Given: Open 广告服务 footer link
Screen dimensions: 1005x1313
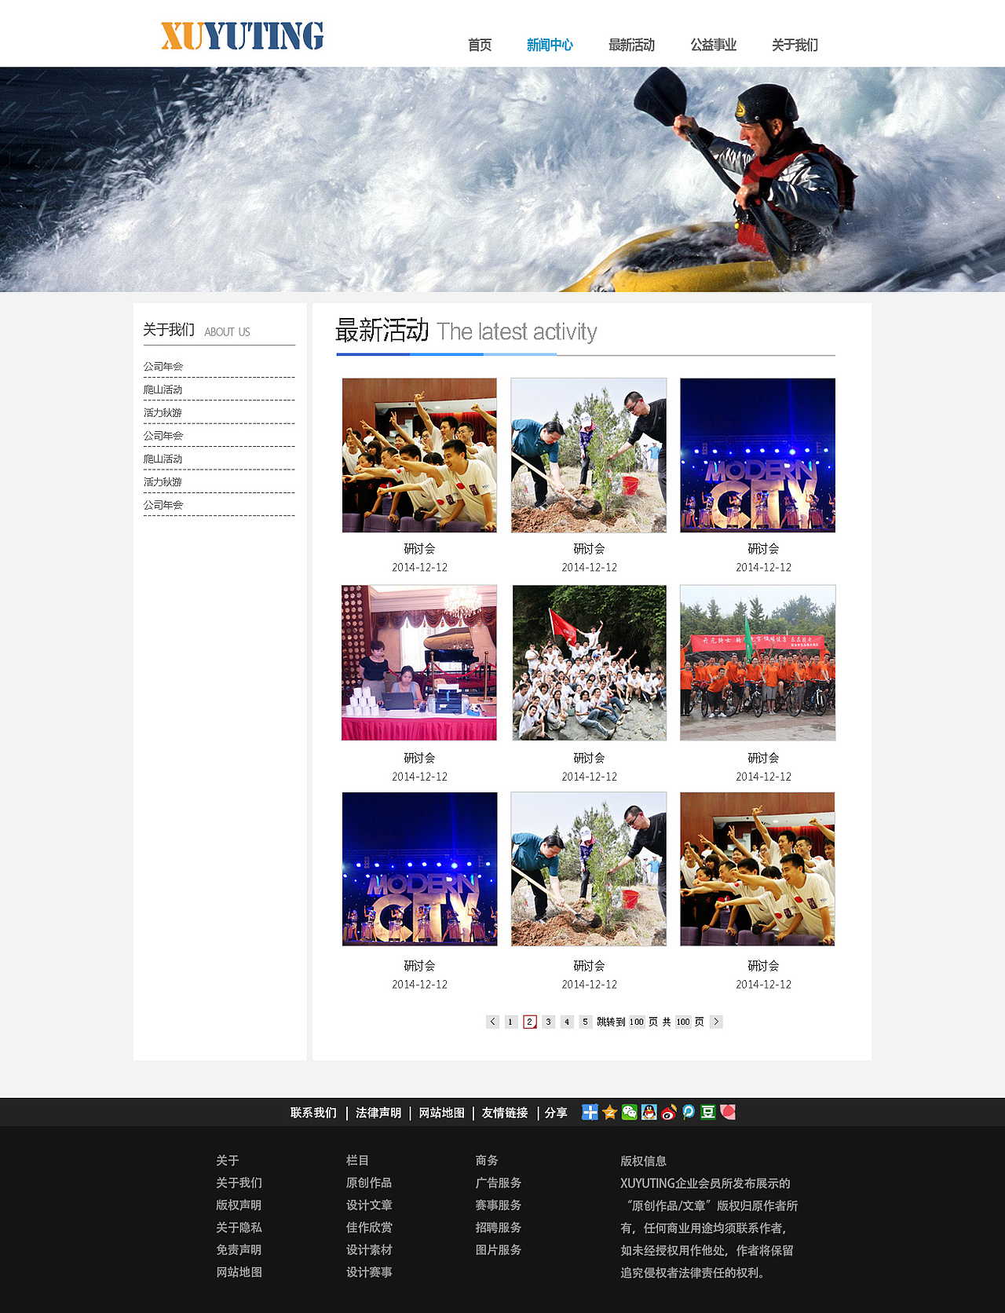Looking at the screenshot, I should point(499,1183).
